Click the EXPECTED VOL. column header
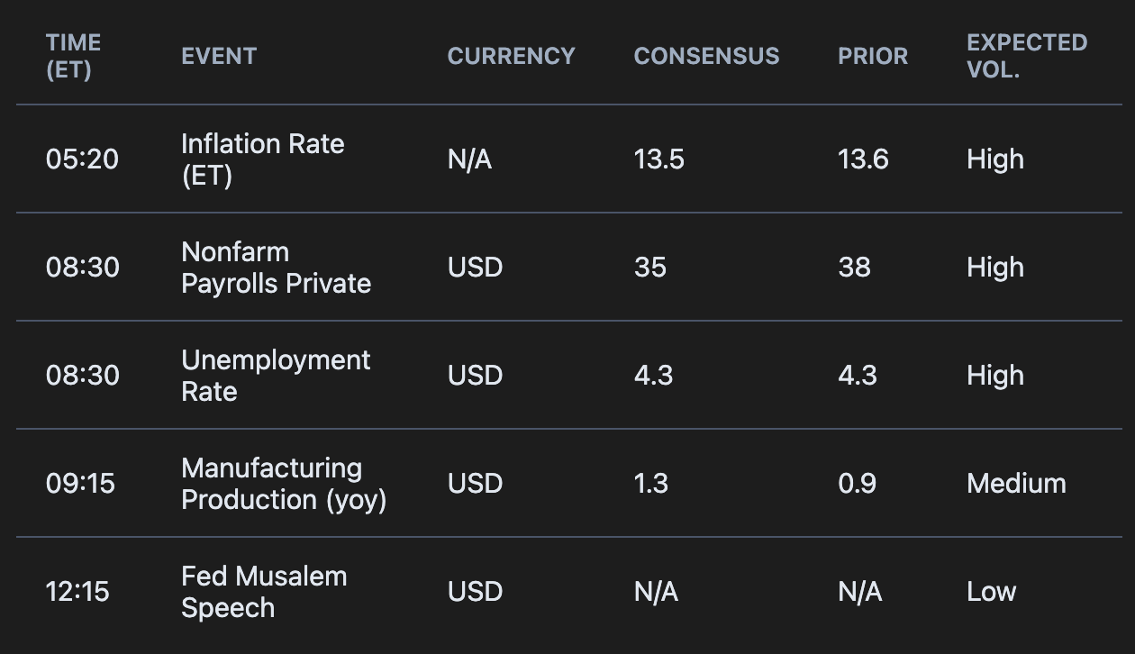Image resolution: width=1135 pixels, height=654 pixels. pyautogui.click(x=1026, y=56)
